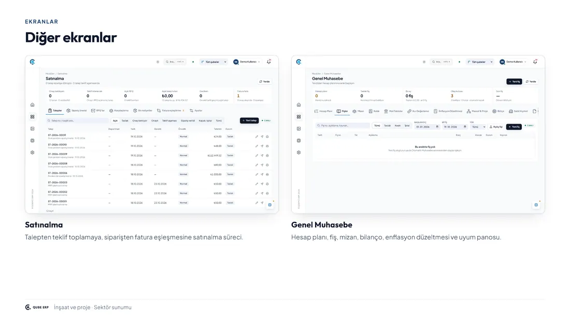Image resolution: width=570 pixels, height=320 pixels.
Task: Open request row ST-2026-00003
Action: (x=159, y=184)
